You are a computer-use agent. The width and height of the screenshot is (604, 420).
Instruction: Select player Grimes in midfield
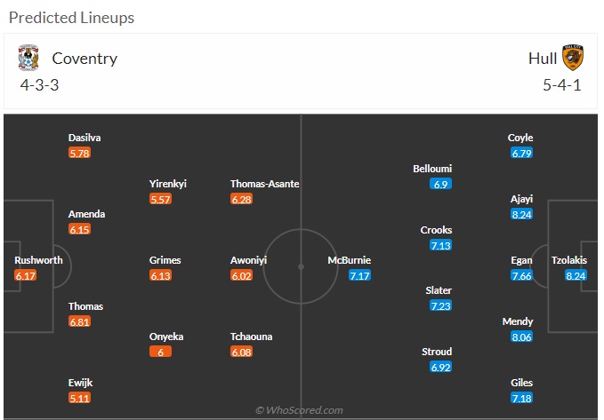pos(165,260)
